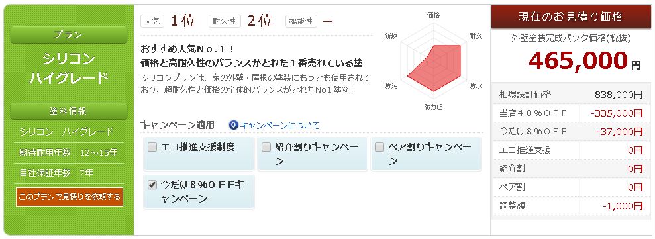Viewport: 655px width, 239px height.
Task: Click the 465,000円 estimate price
Action: click(585, 61)
